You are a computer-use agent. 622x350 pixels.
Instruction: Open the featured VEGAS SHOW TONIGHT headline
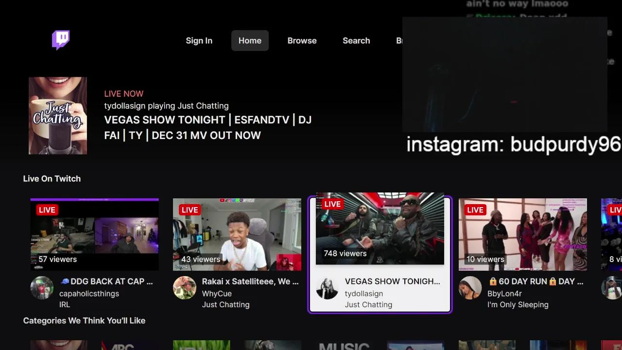[x=208, y=127]
